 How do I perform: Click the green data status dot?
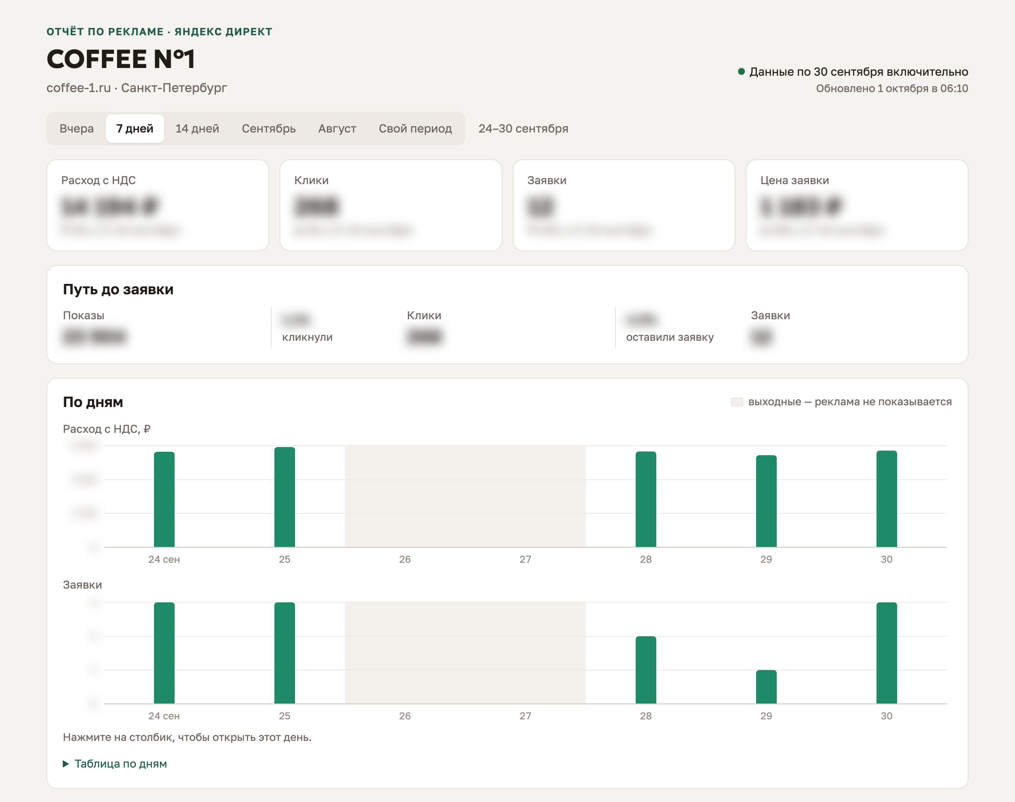(x=741, y=71)
